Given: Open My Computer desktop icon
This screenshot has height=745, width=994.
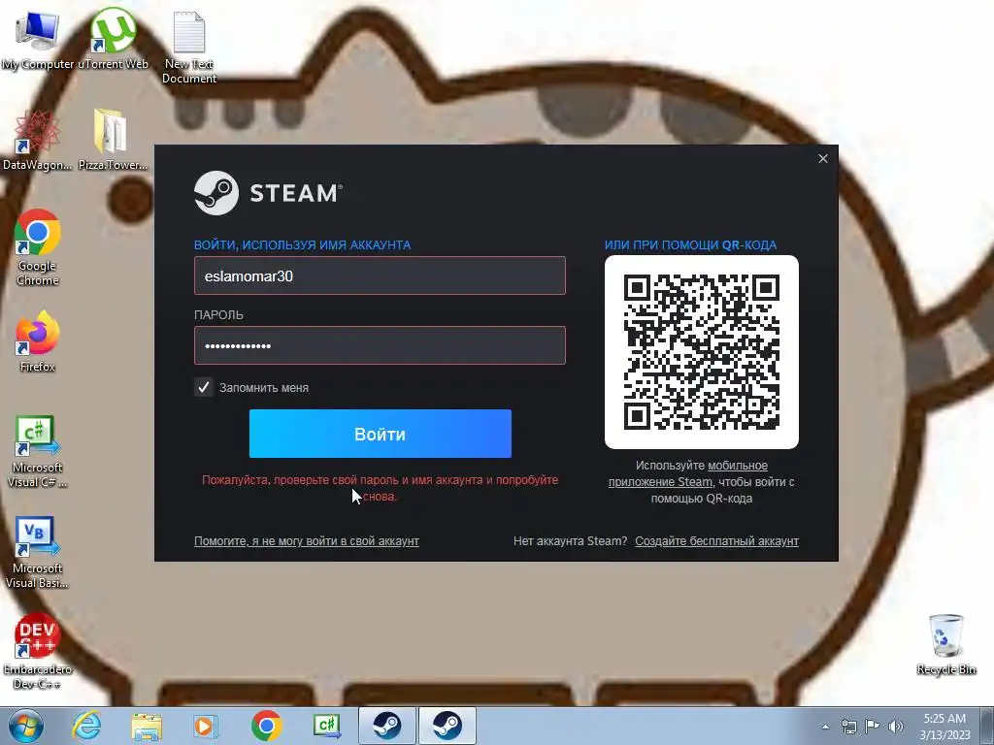Looking at the screenshot, I should (x=38, y=39).
